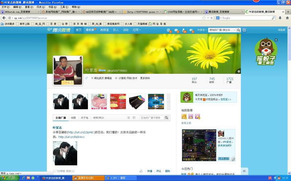Click into the Firefox URL address bar

109,18
